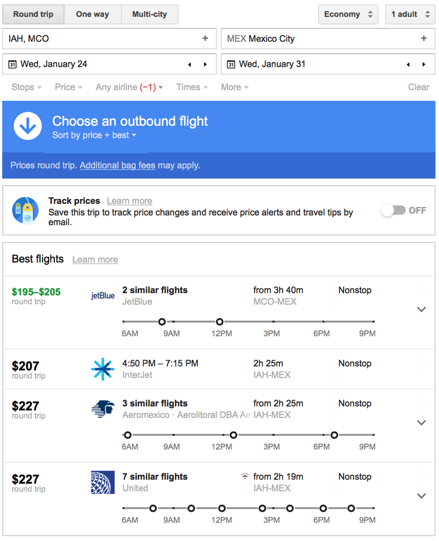Screen dimensions: 439x541
Task: Open the Stops filter menu
Action: click(x=27, y=87)
